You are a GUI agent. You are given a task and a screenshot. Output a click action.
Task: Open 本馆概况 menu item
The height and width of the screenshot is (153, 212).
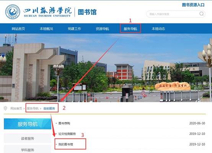click(x=46, y=29)
